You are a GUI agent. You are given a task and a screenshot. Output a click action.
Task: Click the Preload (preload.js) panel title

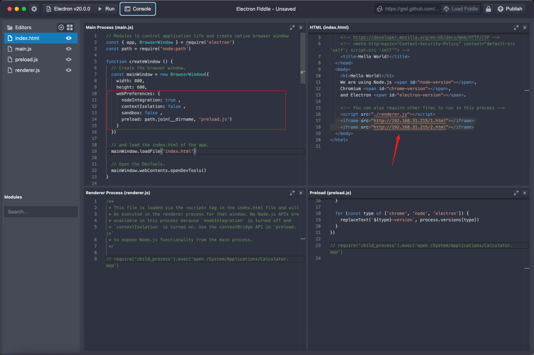click(x=330, y=193)
